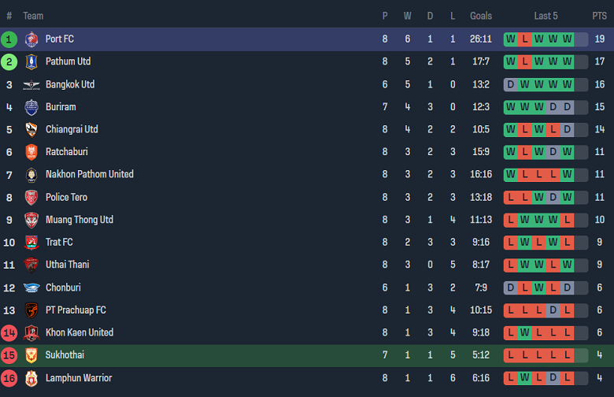Viewport: 614px width, 397px height.
Task: Click Trat FC's most recent form result
Action: point(568,243)
